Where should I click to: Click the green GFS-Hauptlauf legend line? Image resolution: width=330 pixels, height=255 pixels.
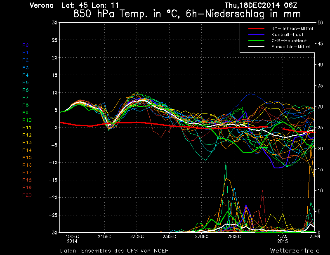tap(256, 40)
